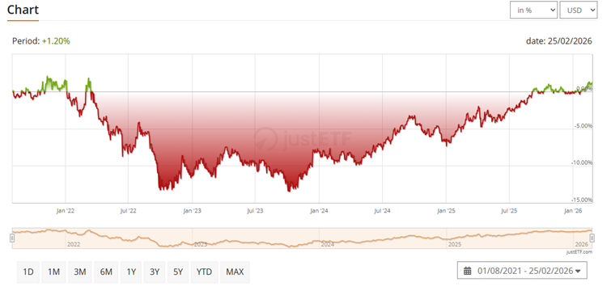611x295 pixels.
Task: Click the justETF.com credit link
Action: 579,252
